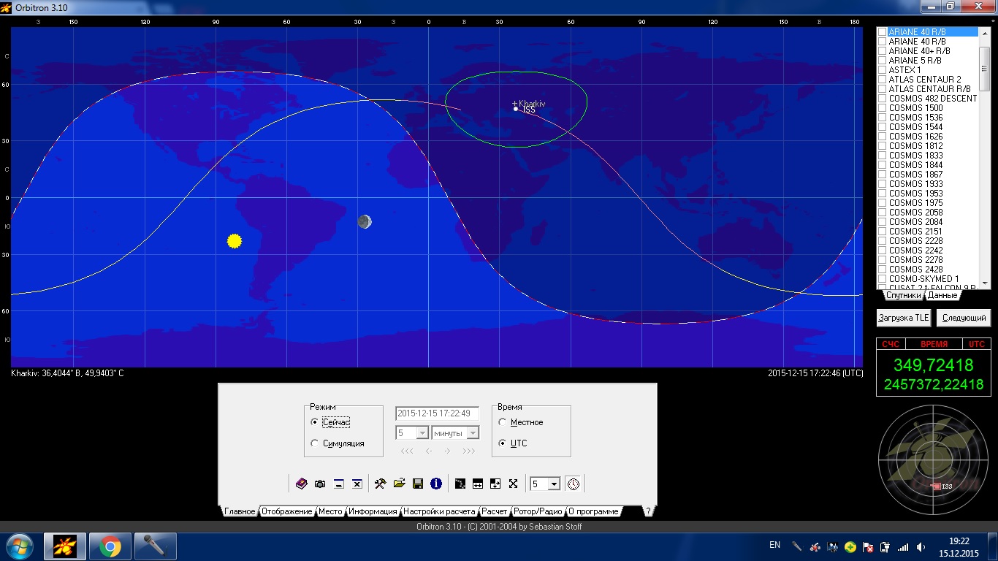Click the power plug tray icon

pyautogui.click(x=885, y=546)
